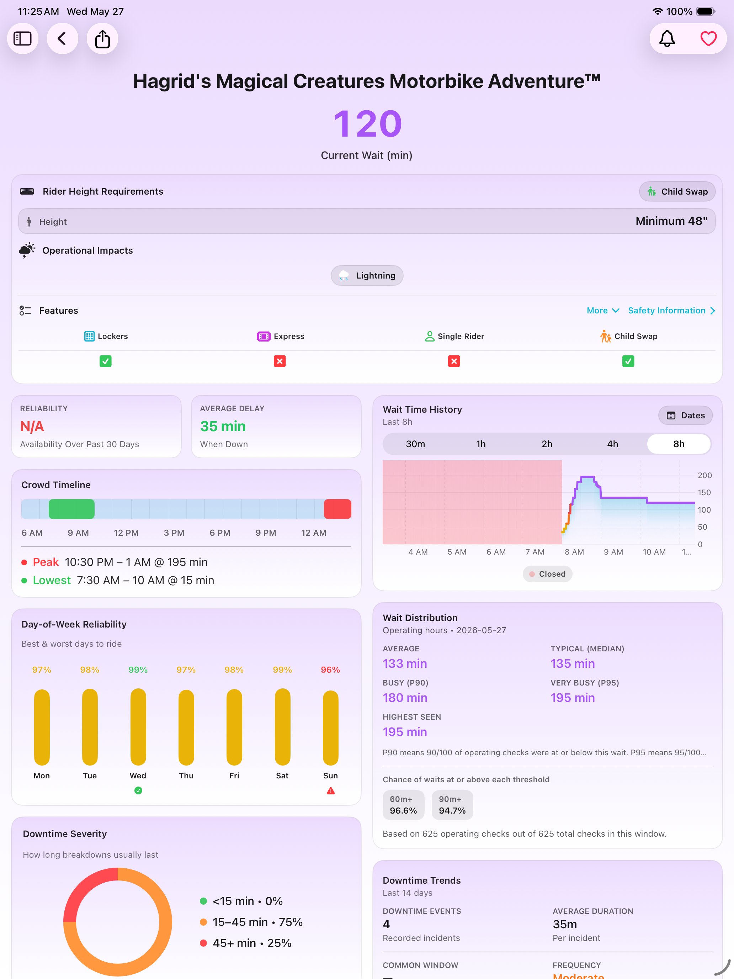Image resolution: width=734 pixels, height=979 pixels.
Task: Tap the Sat reliability bar
Action: click(282, 727)
